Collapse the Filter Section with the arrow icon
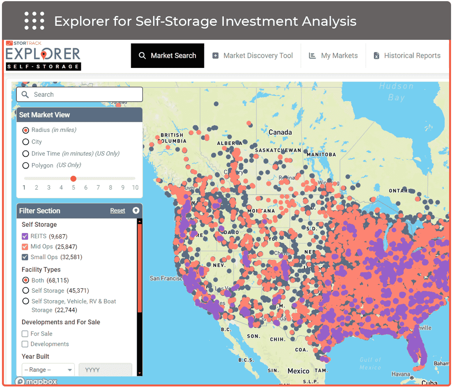 coord(136,210)
